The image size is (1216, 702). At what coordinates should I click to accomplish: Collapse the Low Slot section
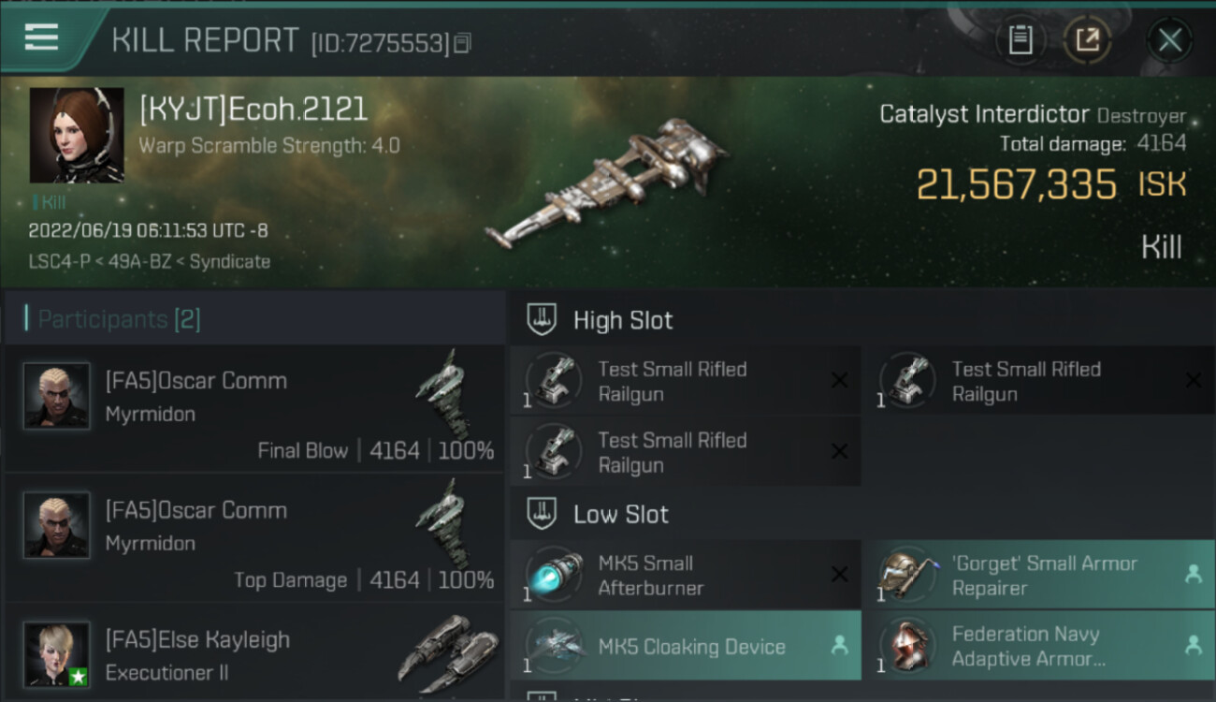click(x=620, y=514)
